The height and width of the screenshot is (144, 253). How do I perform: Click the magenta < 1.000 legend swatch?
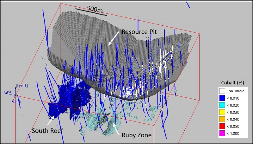pyautogui.click(x=222, y=133)
